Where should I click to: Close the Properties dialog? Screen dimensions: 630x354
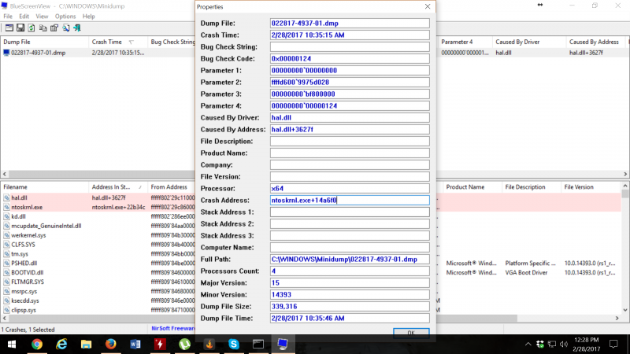coord(428,6)
